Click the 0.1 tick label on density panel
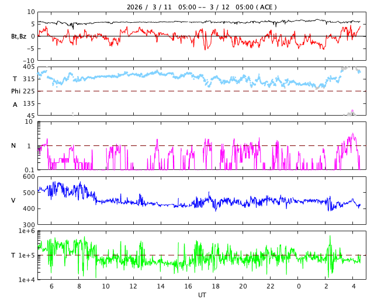The image size is (374, 299). (x=29, y=170)
